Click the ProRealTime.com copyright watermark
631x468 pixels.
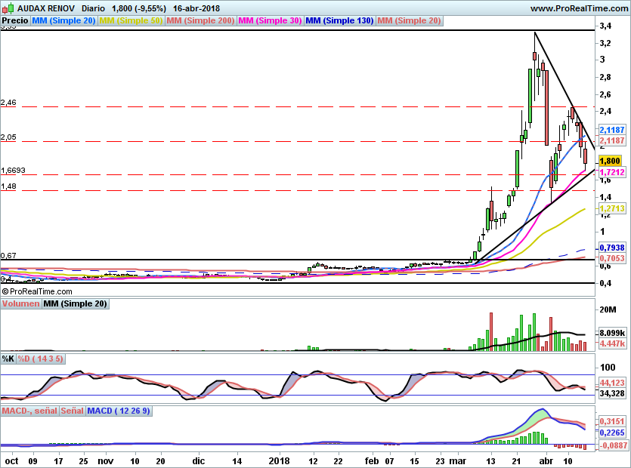(x=37, y=291)
